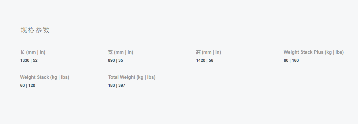This screenshot has width=358, height=124.
Task: Click the total weight value 180 | 397
Action: pyautogui.click(x=117, y=85)
